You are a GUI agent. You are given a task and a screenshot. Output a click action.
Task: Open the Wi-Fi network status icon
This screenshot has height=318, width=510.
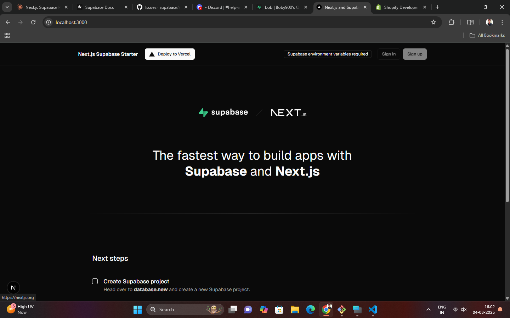(x=455, y=310)
